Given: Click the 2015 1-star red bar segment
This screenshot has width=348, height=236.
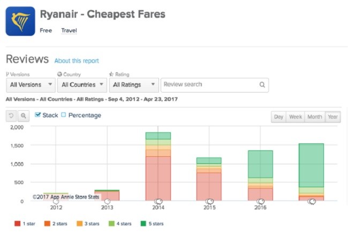Looking at the screenshot, I should click(209, 187).
